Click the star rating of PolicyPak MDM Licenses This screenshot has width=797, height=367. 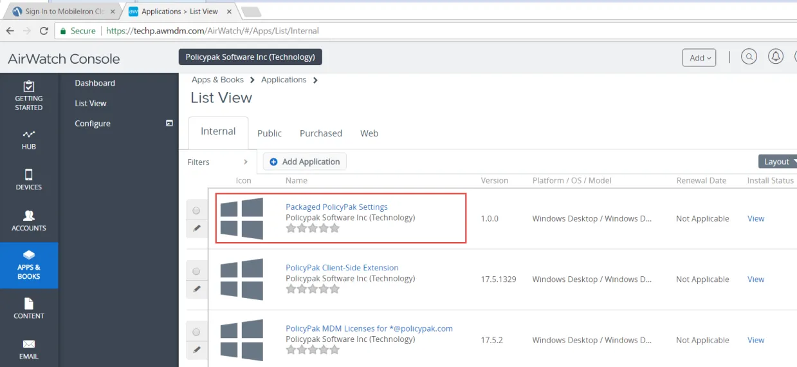click(x=313, y=350)
